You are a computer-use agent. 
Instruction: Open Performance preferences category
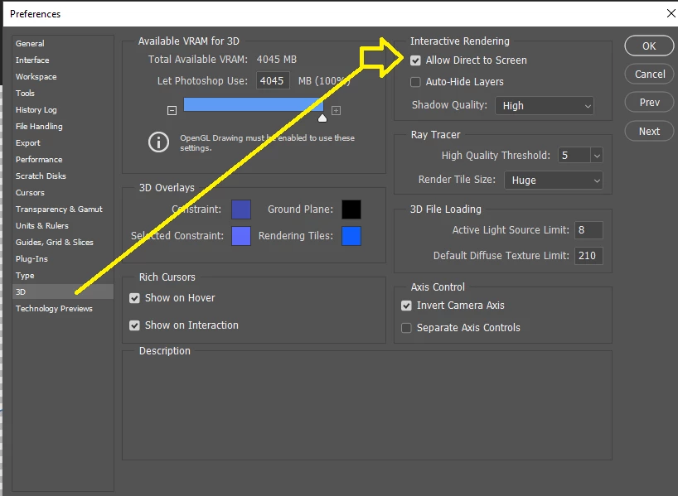(x=63, y=160)
